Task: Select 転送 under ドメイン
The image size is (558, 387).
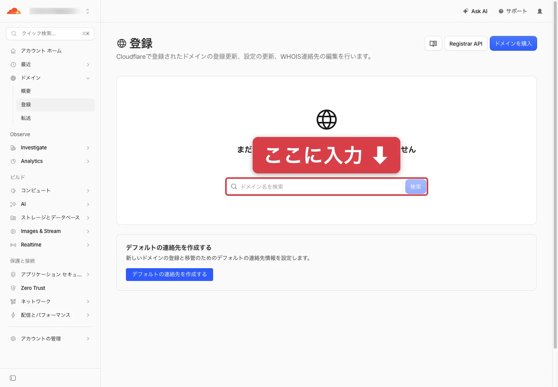Action: pyautogui.click(x=55, y=118)
